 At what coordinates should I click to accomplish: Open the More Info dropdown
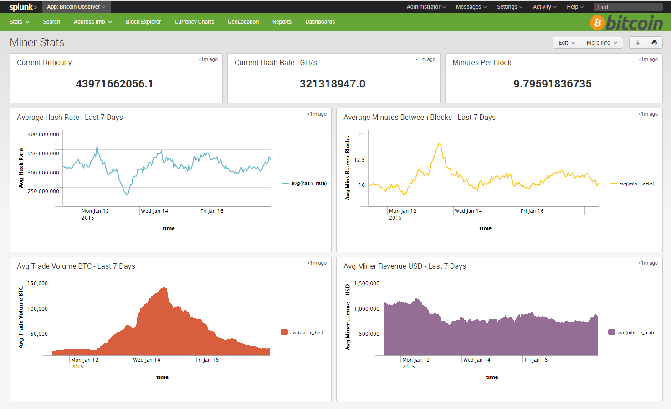click(x=602, y=42)
